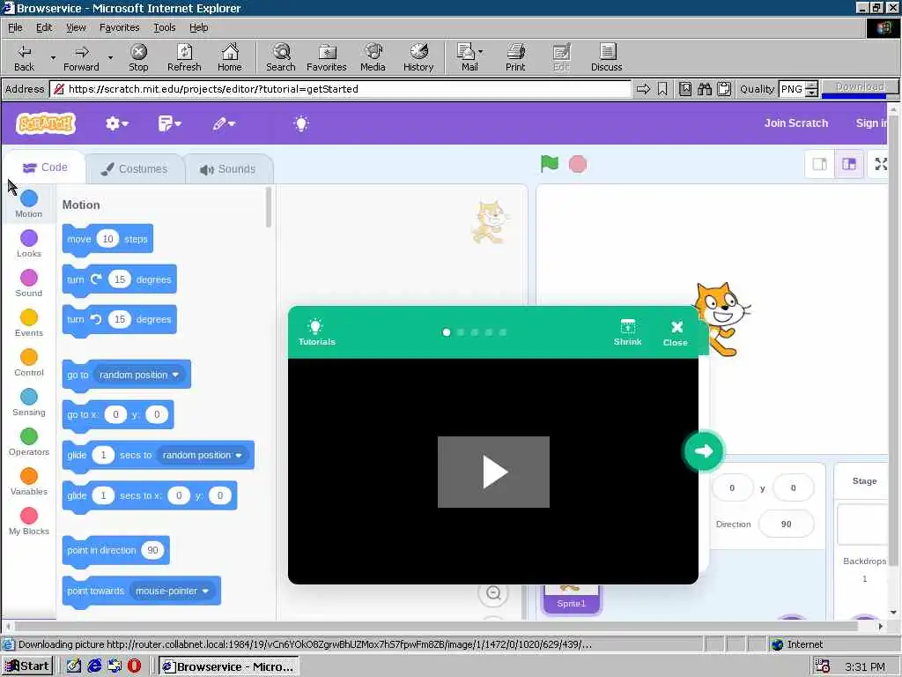The width and height of the screenshot is (902, 677).
Task: Click the Mail toolbar icon
Action: 469,57
